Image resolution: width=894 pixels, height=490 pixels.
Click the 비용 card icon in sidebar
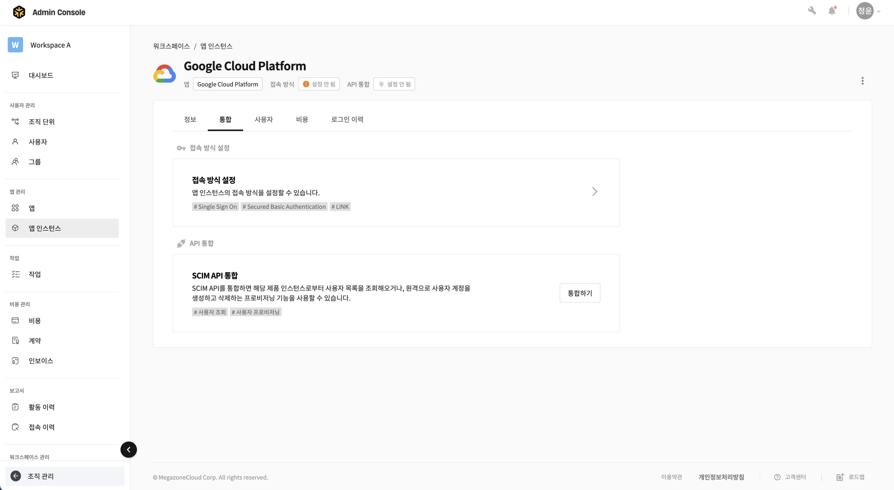click(15, 320)
